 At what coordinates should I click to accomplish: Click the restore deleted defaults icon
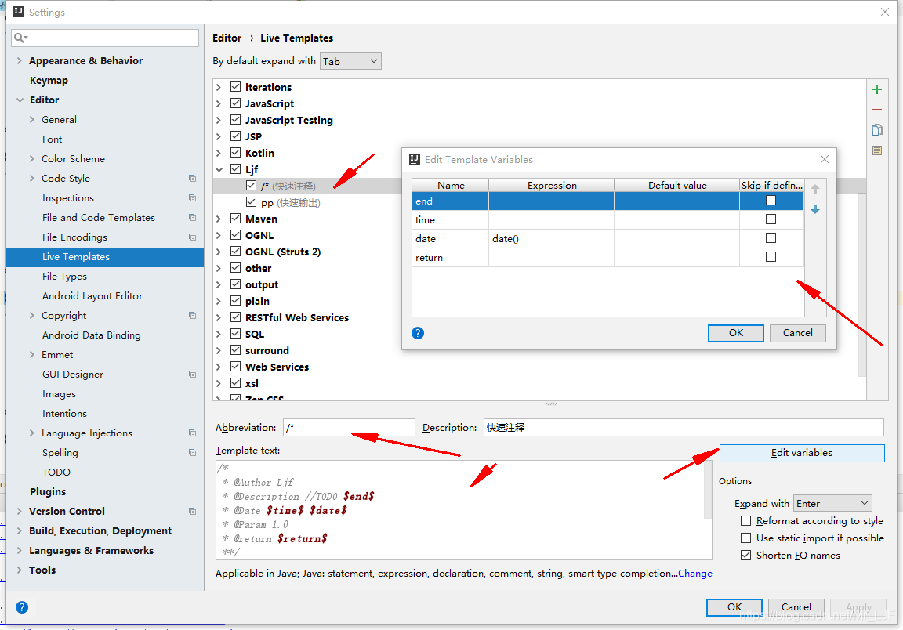click(876, 150)
